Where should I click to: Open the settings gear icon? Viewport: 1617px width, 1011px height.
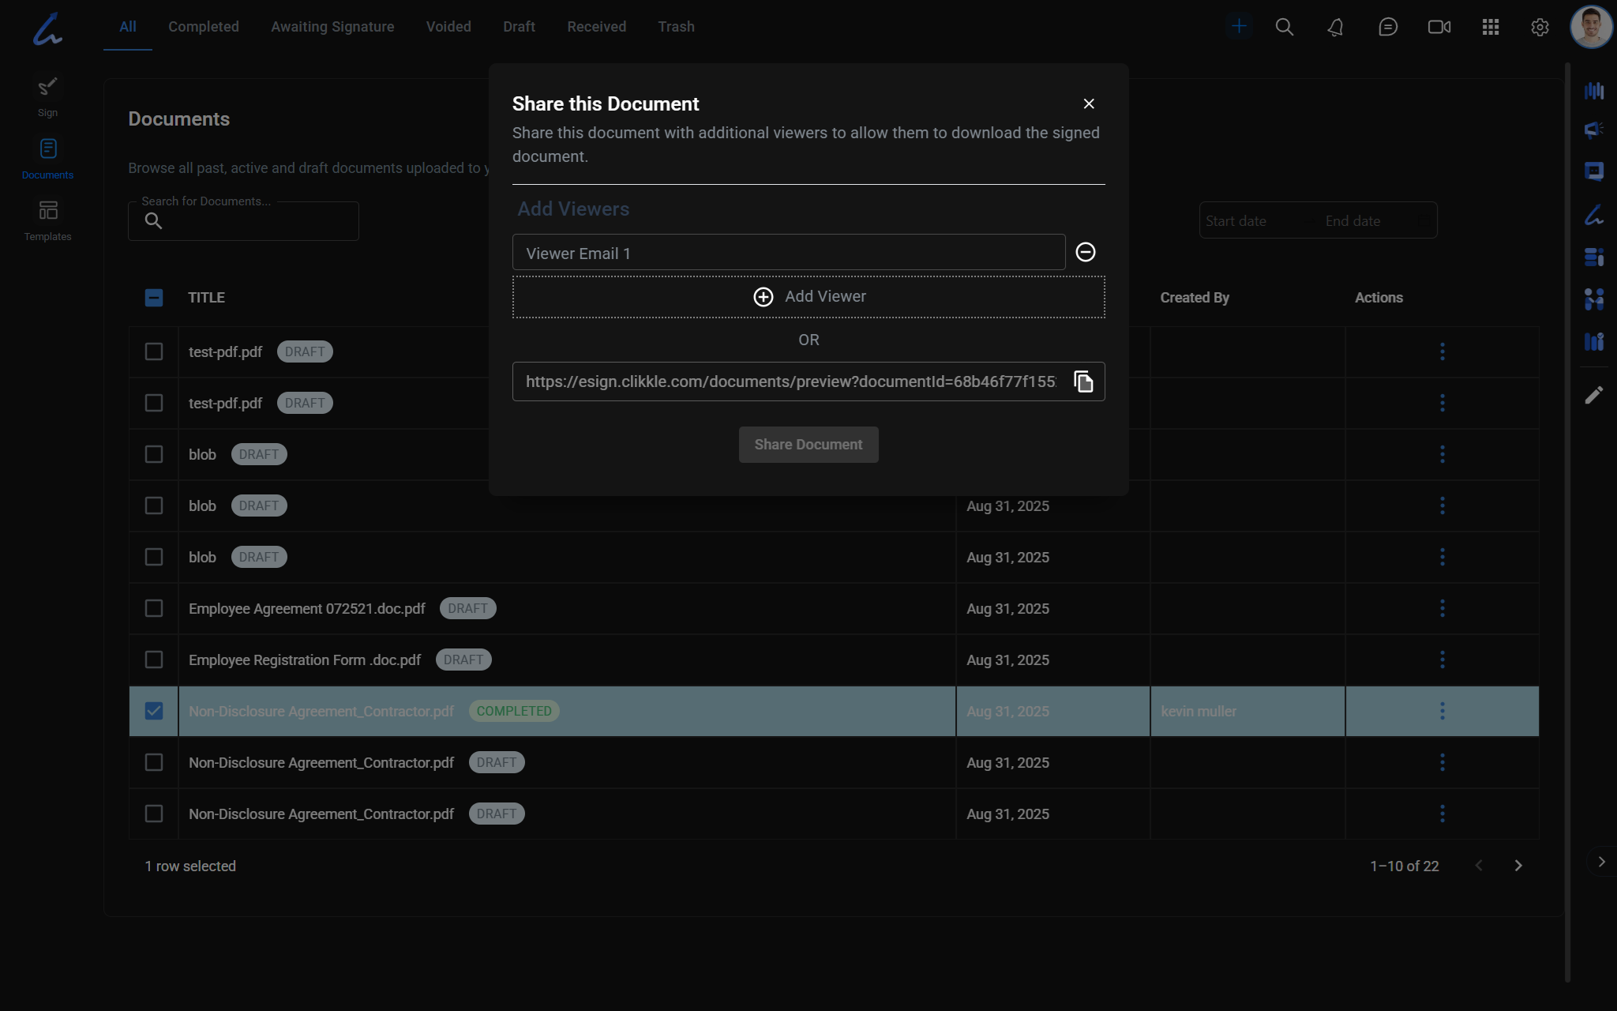[1540, 27]
